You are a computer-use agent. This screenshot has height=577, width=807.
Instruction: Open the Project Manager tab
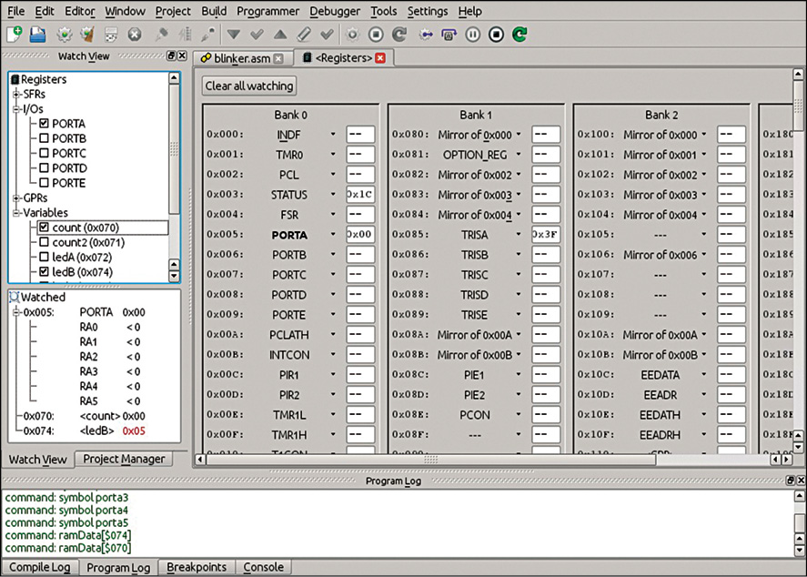coord(124,459)
